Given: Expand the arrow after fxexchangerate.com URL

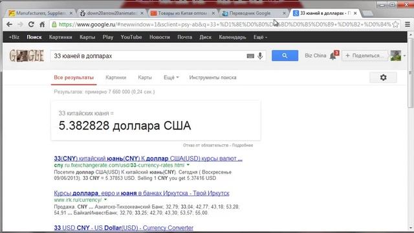Looking at the screenshot, I should [188, 165].
